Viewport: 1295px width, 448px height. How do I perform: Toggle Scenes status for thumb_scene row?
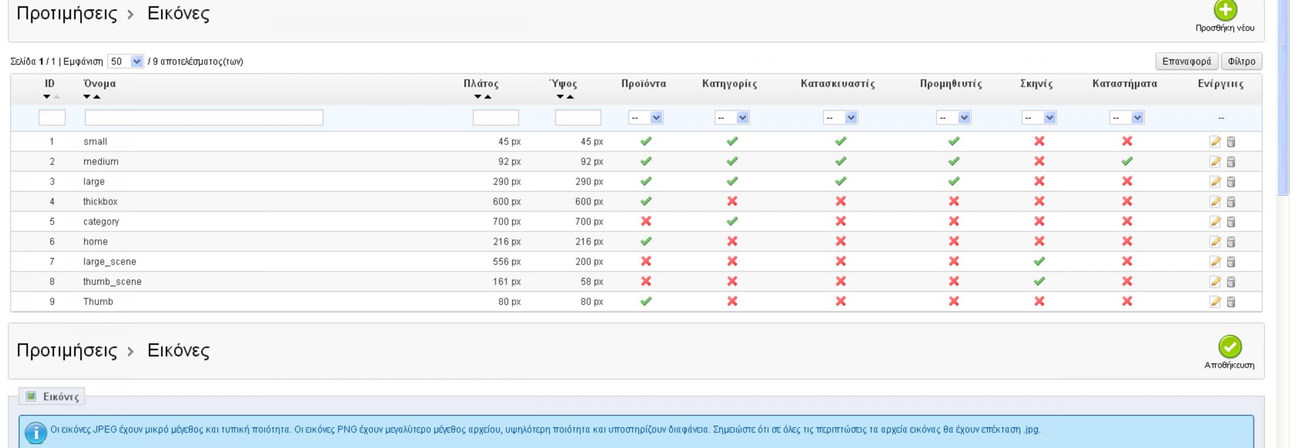tap(1039, 281)
